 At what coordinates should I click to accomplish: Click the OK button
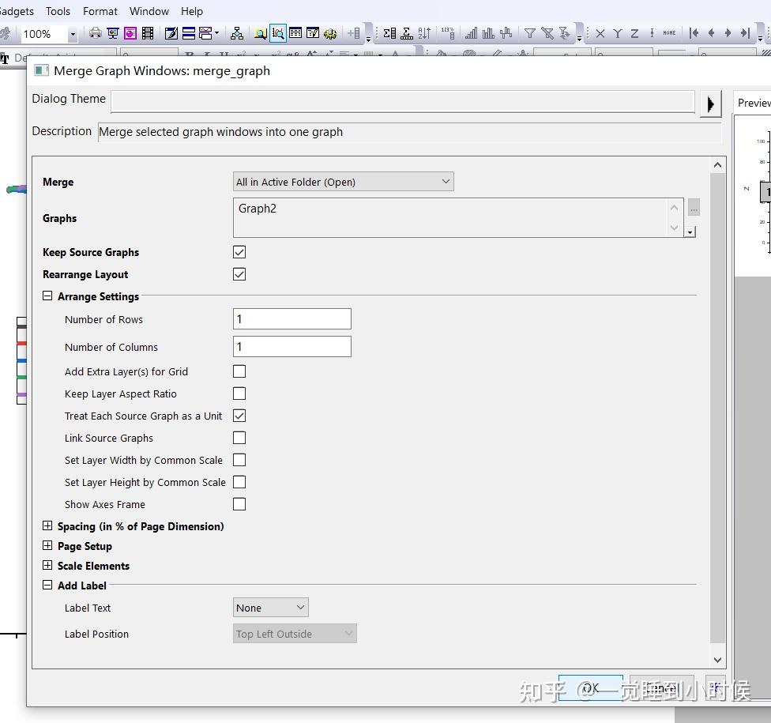591,687
